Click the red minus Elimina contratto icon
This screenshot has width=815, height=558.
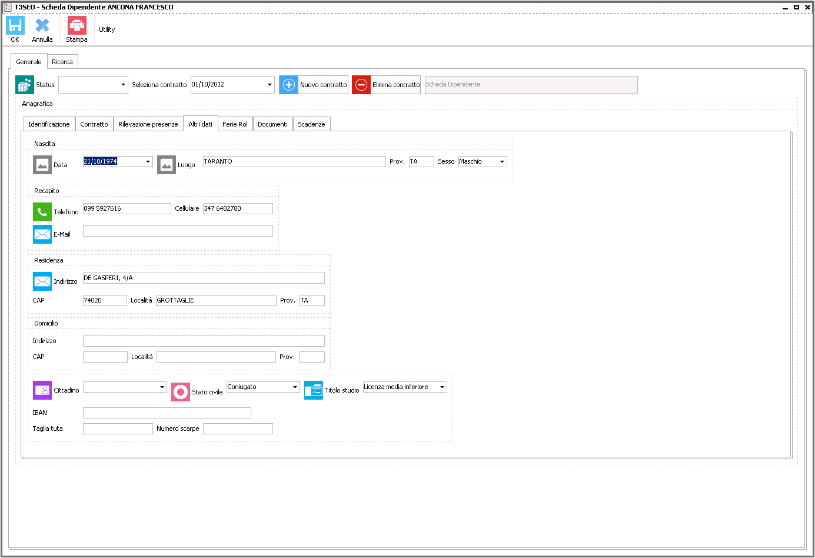(x=361, y=85)
